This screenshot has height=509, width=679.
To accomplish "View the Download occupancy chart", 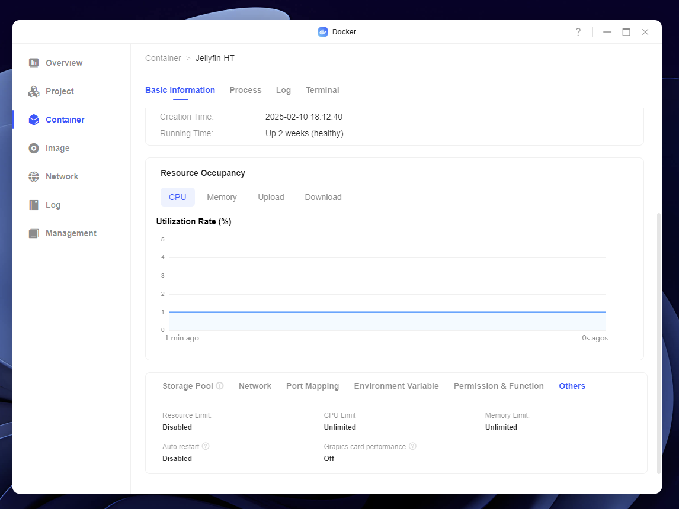I will (x=323, y=197).
